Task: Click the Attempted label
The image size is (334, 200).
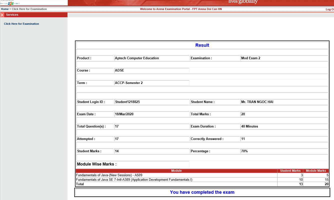Action: click(86, 139)
